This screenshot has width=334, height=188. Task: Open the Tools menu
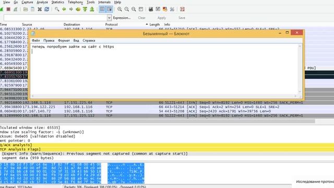coord(90,2)
